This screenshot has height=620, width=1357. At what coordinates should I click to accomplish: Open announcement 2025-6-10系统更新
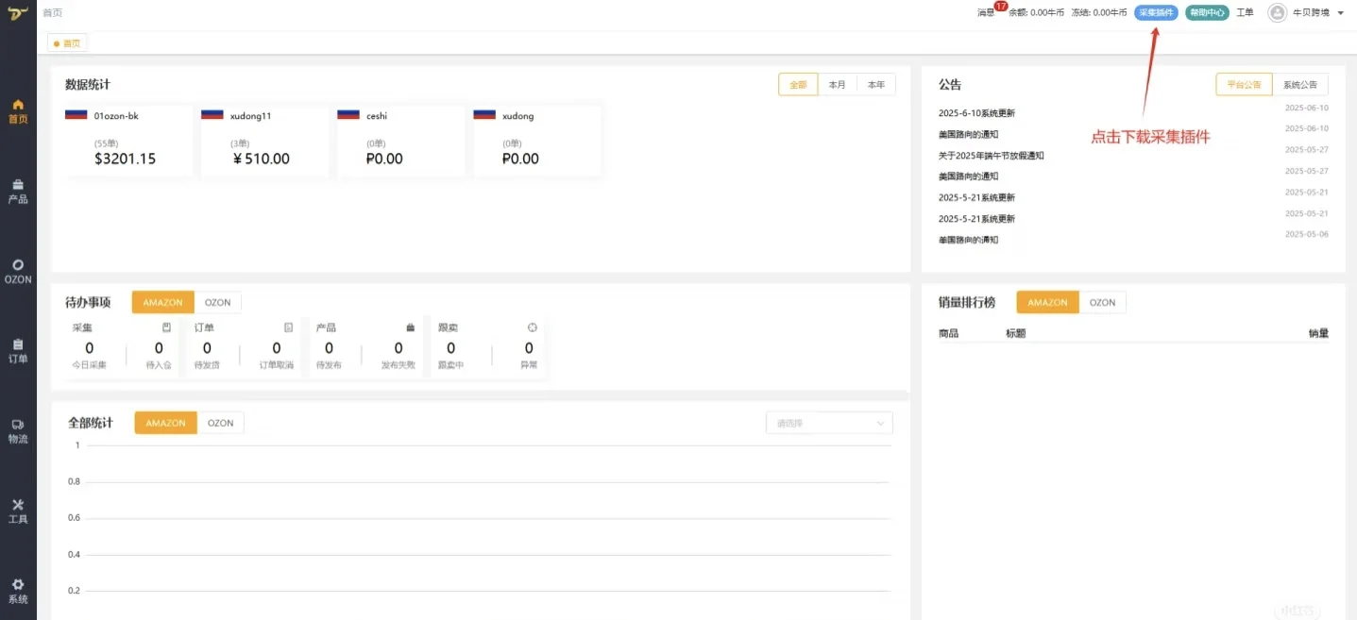point(976,113)
